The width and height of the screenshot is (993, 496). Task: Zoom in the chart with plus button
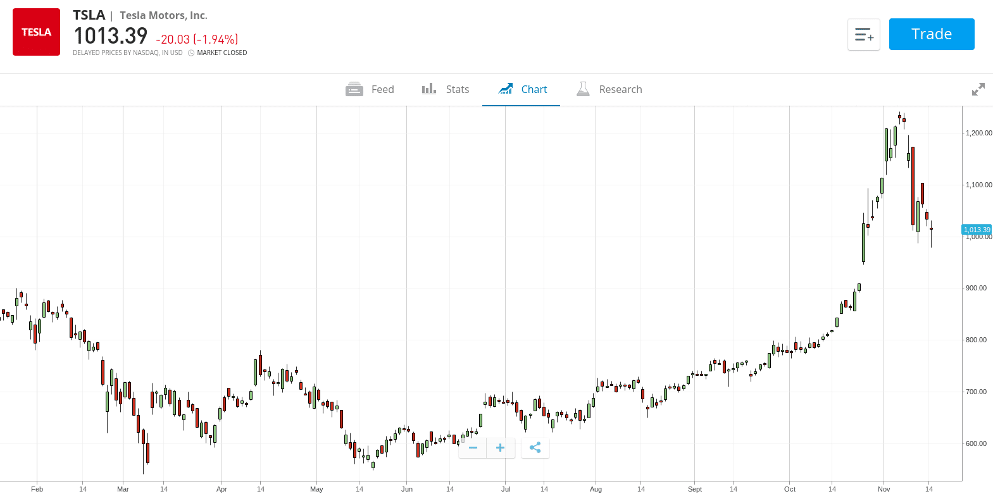pyautogui.click(x=500, y=448)
